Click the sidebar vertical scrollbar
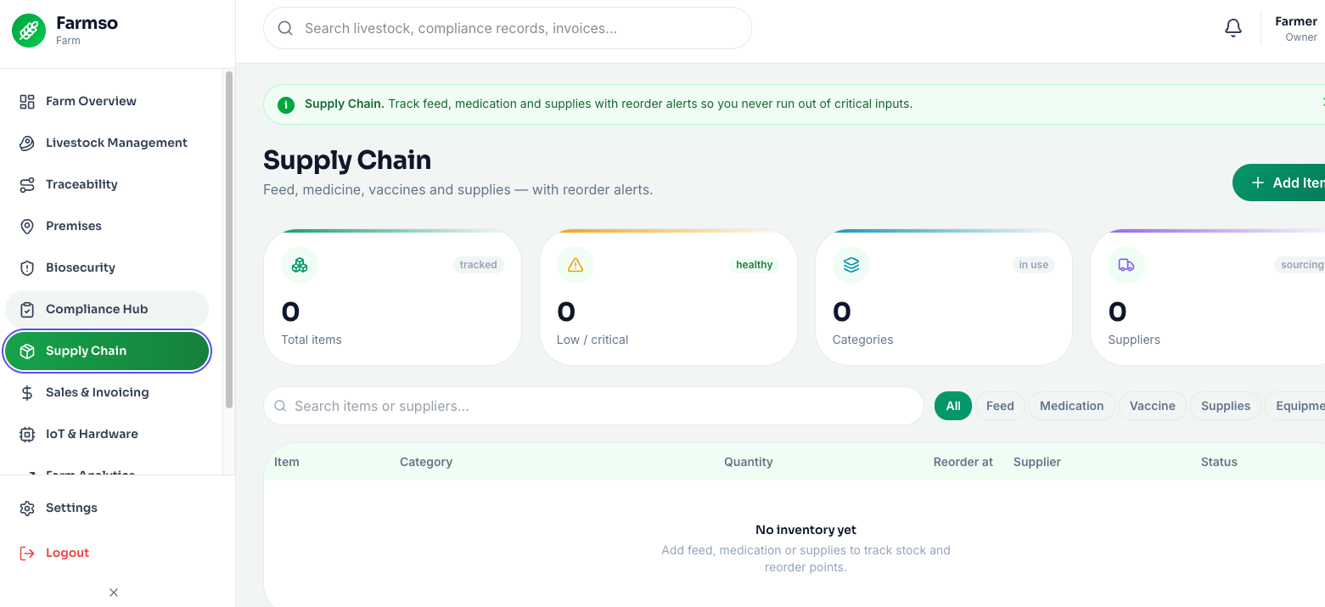The image size is (1325, 607). pyautogui.click(x=228, y=240)
